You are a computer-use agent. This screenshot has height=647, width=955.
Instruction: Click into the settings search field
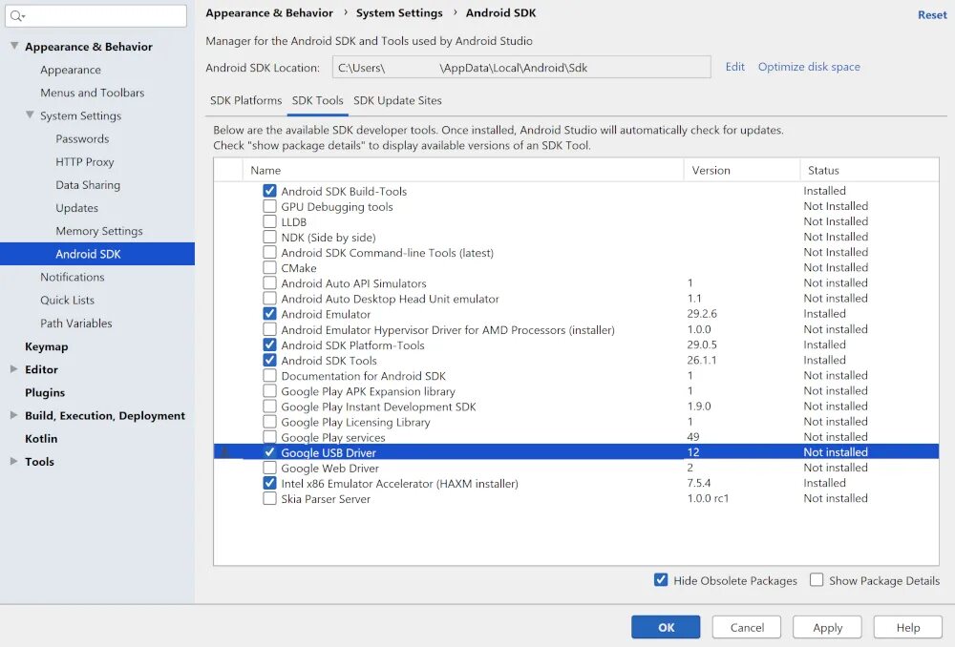(x=95, y=15)
